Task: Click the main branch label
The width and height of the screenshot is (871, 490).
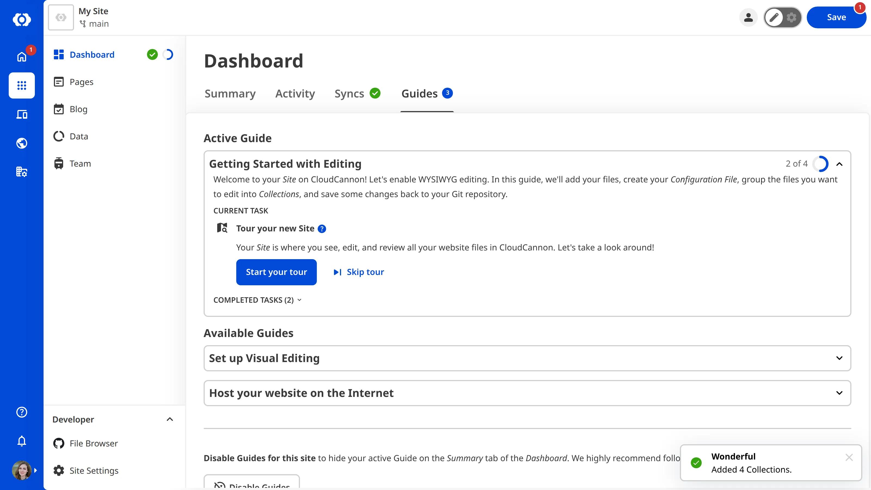Action: pyautogui.click(x=94, y=24)
